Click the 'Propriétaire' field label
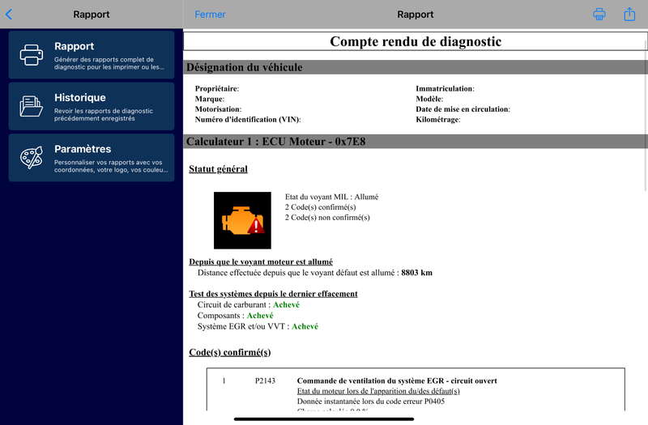This screenshot has height=425, width=648. [x=216, y=88]
